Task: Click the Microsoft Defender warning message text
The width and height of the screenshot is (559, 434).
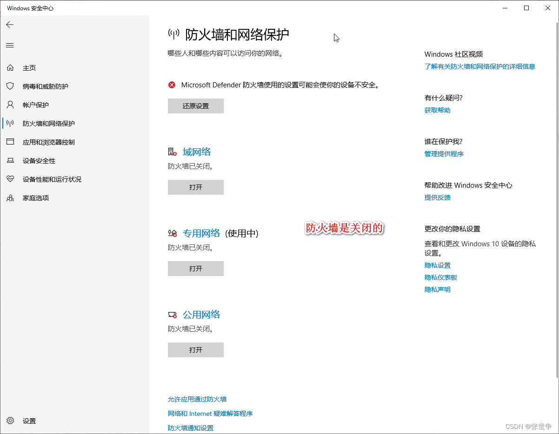Action: coord(280,85)
